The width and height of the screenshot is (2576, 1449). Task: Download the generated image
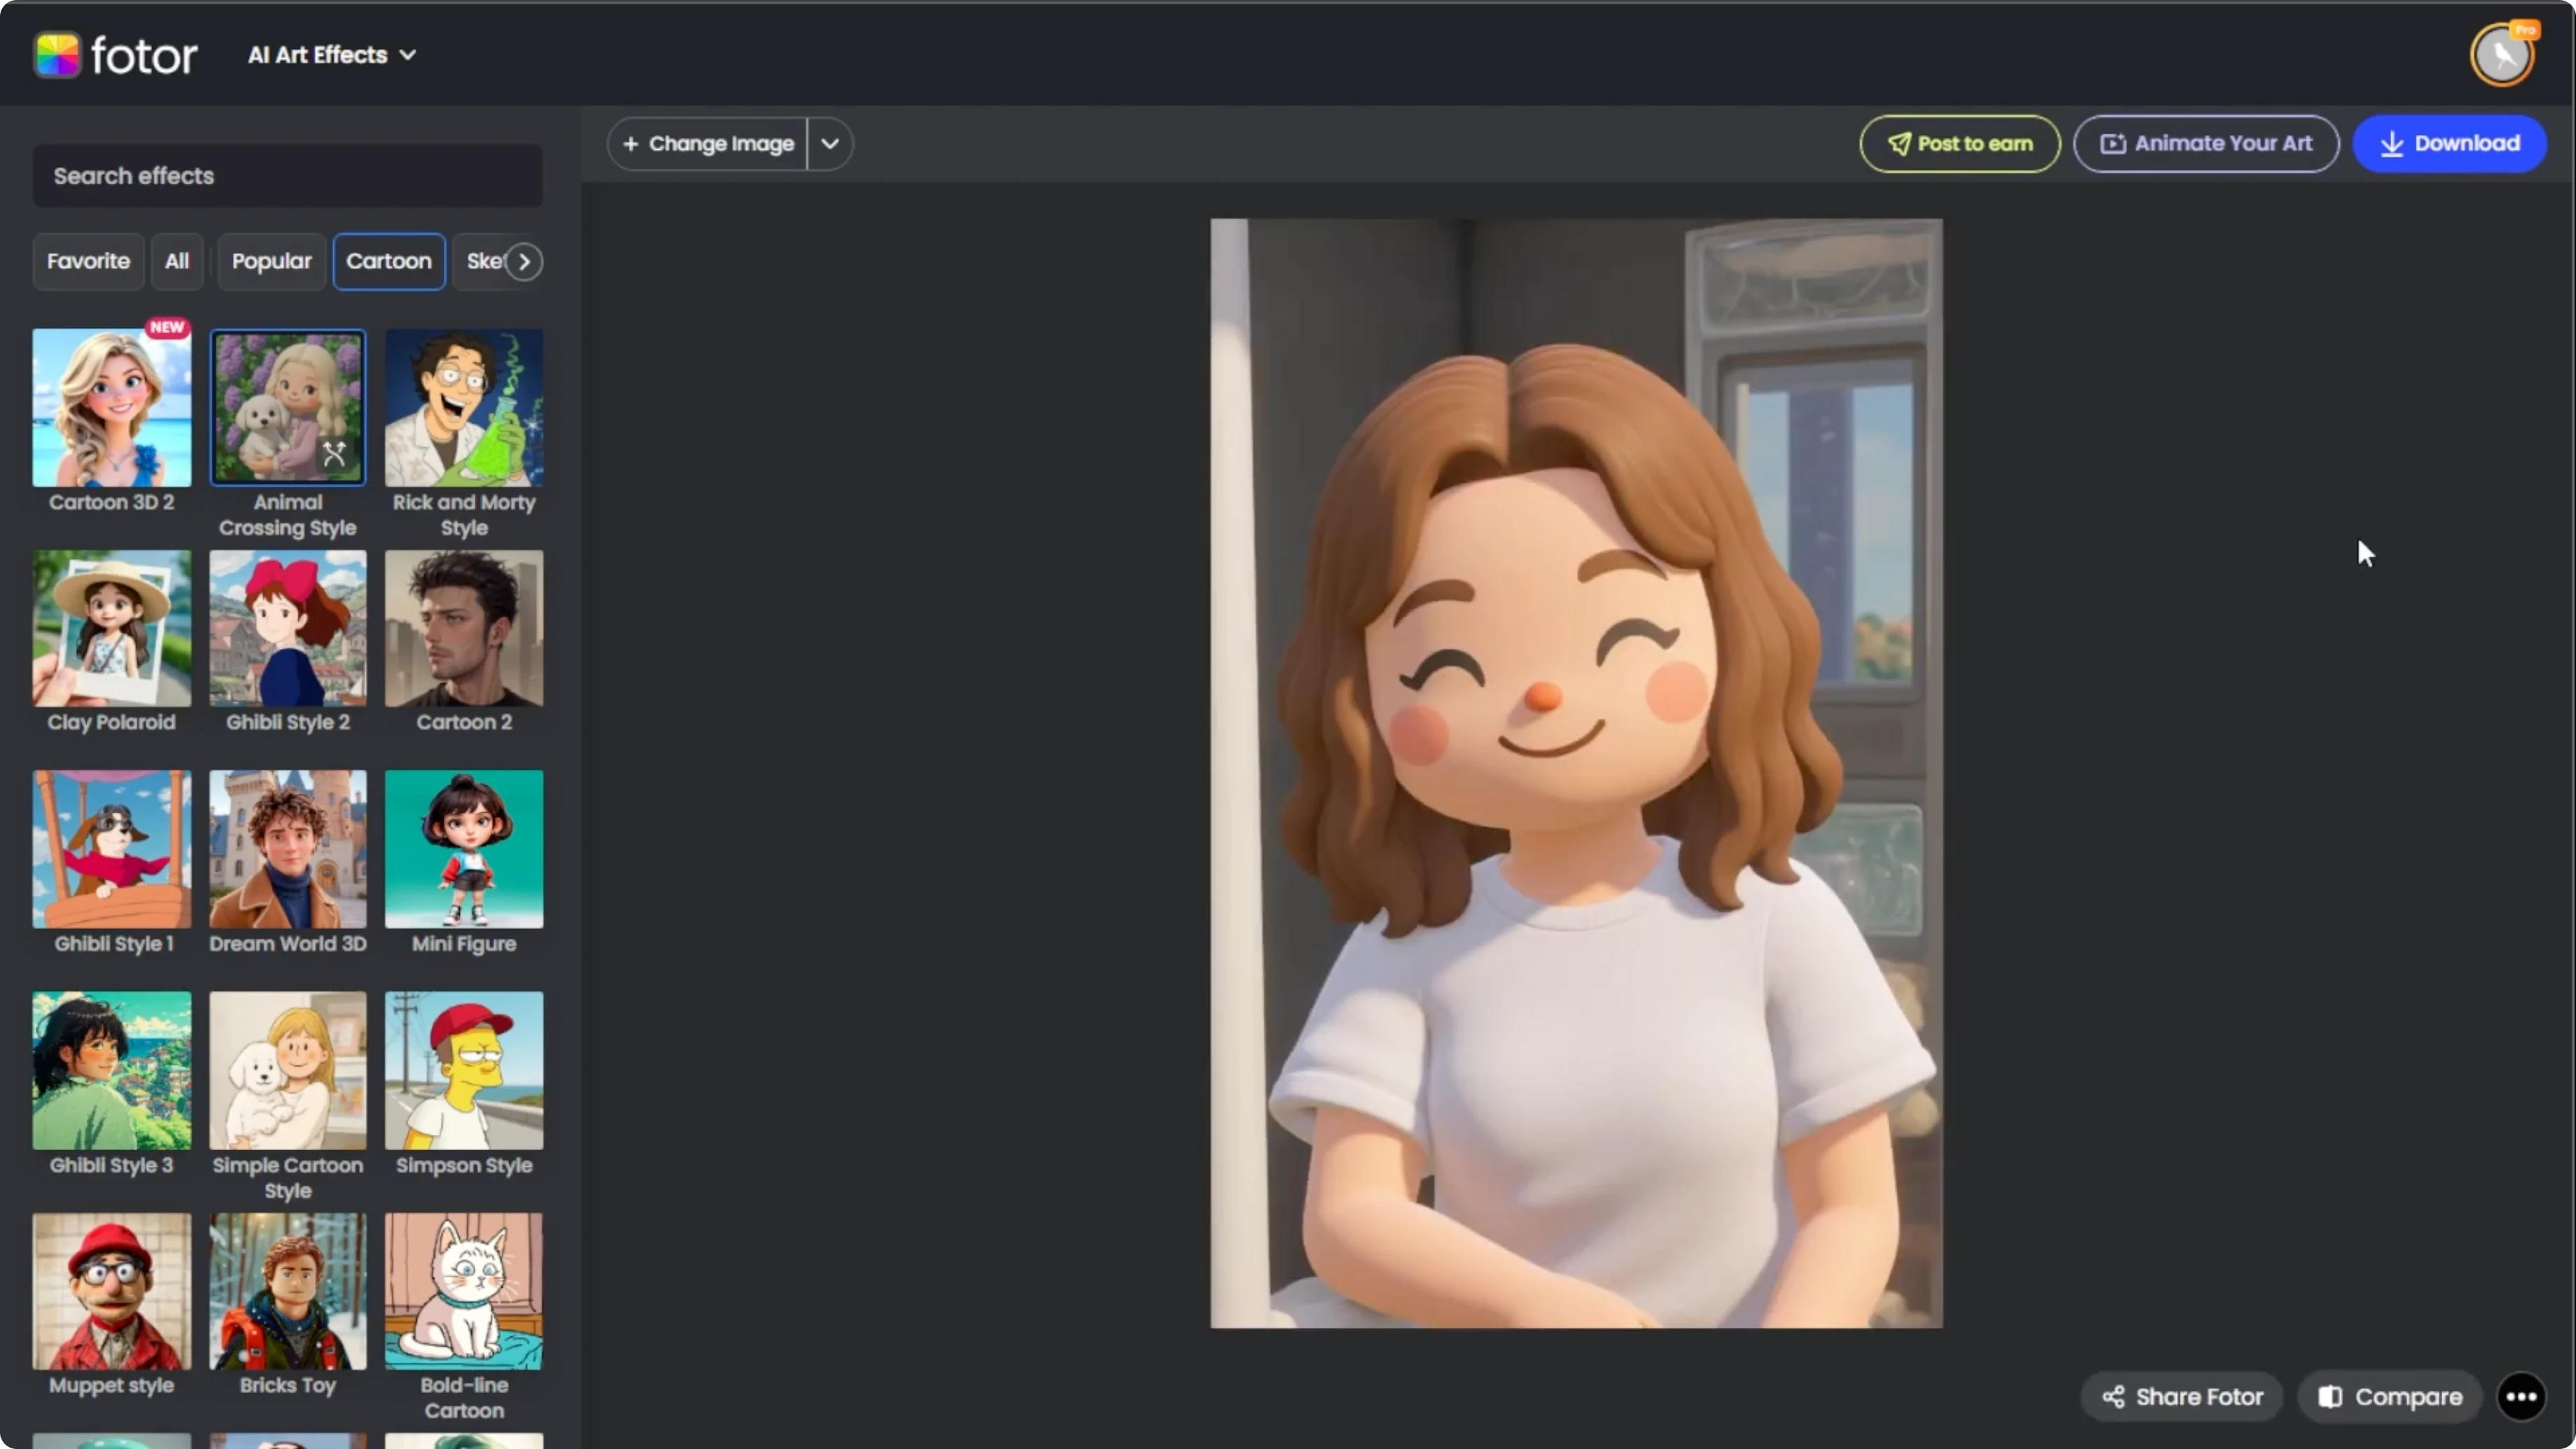(x=2450, y=143)
